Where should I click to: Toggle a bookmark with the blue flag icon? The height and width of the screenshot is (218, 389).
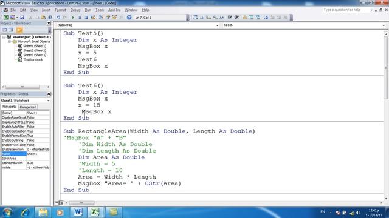(x=266, y=18)
